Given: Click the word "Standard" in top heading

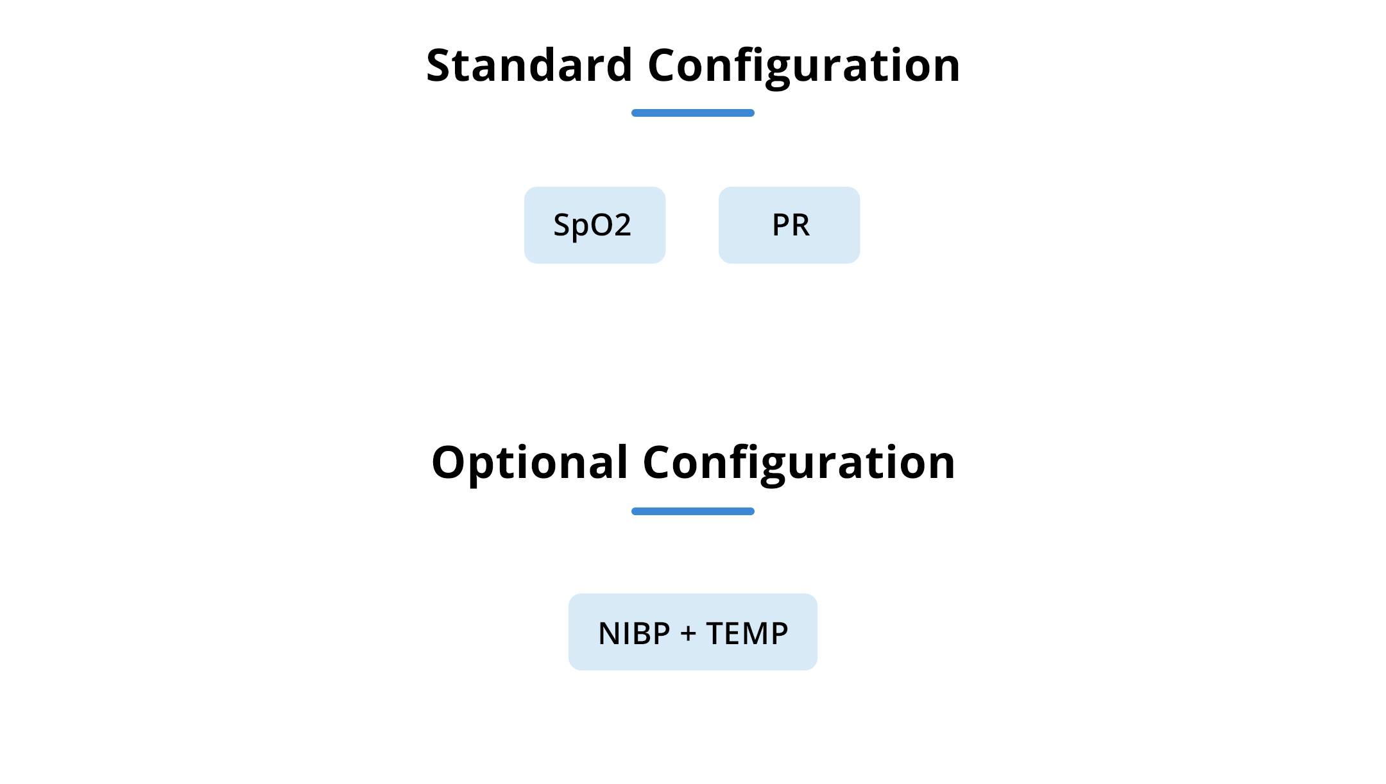Looking at the screenshot, I should coord(529,65).
